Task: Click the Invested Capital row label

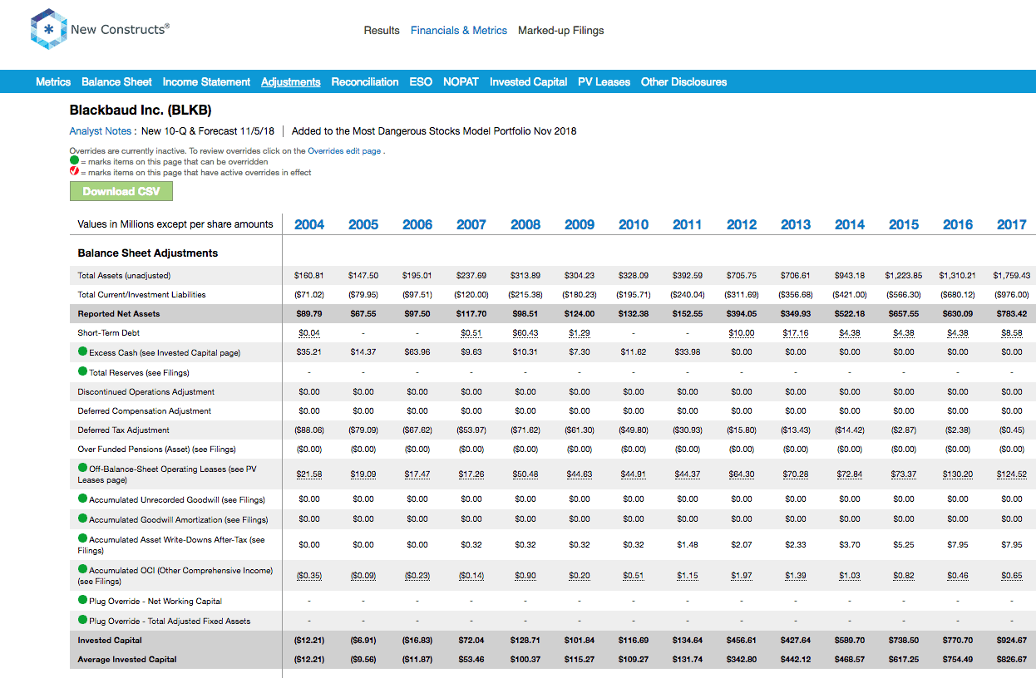Action: pos(110,641)
